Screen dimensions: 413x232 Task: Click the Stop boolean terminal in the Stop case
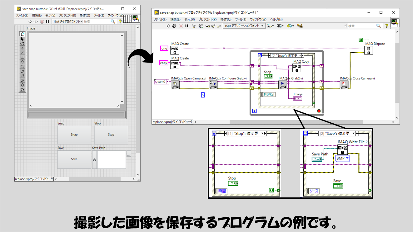pyautogui.click(x=233, y=183)
